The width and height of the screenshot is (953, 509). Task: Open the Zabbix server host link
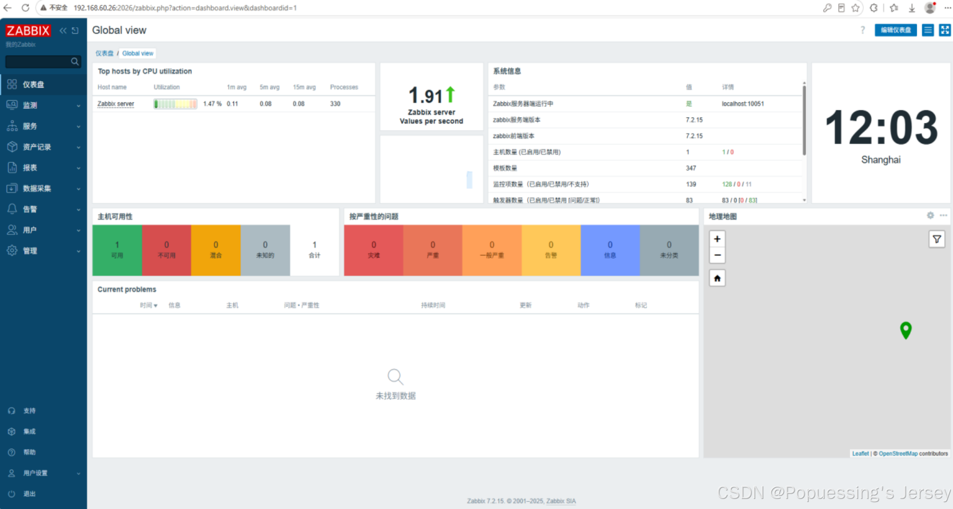(115, 104)
